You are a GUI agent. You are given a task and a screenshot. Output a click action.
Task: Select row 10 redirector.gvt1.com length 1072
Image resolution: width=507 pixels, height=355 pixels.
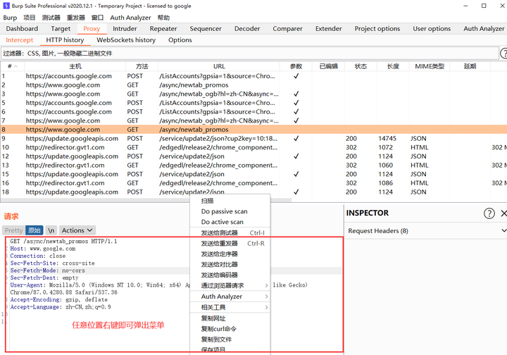(x=254, y=147)
